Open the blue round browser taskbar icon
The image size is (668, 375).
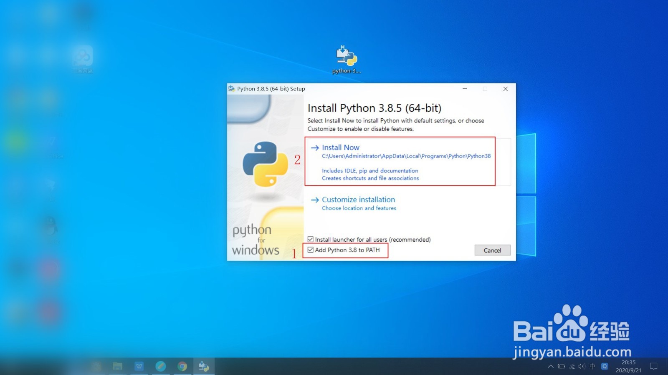pos(161,366)
